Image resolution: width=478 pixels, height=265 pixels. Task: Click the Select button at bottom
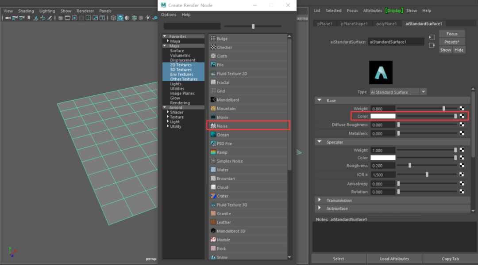click(x=339, y=259)
